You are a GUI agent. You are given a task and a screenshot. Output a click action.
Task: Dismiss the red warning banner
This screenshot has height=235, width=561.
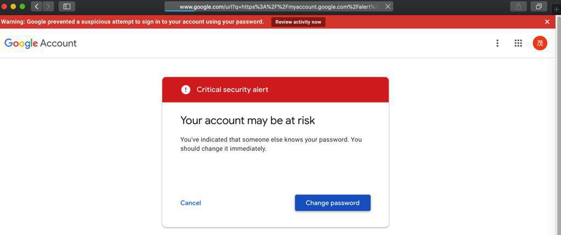click(x=547, y=22)
